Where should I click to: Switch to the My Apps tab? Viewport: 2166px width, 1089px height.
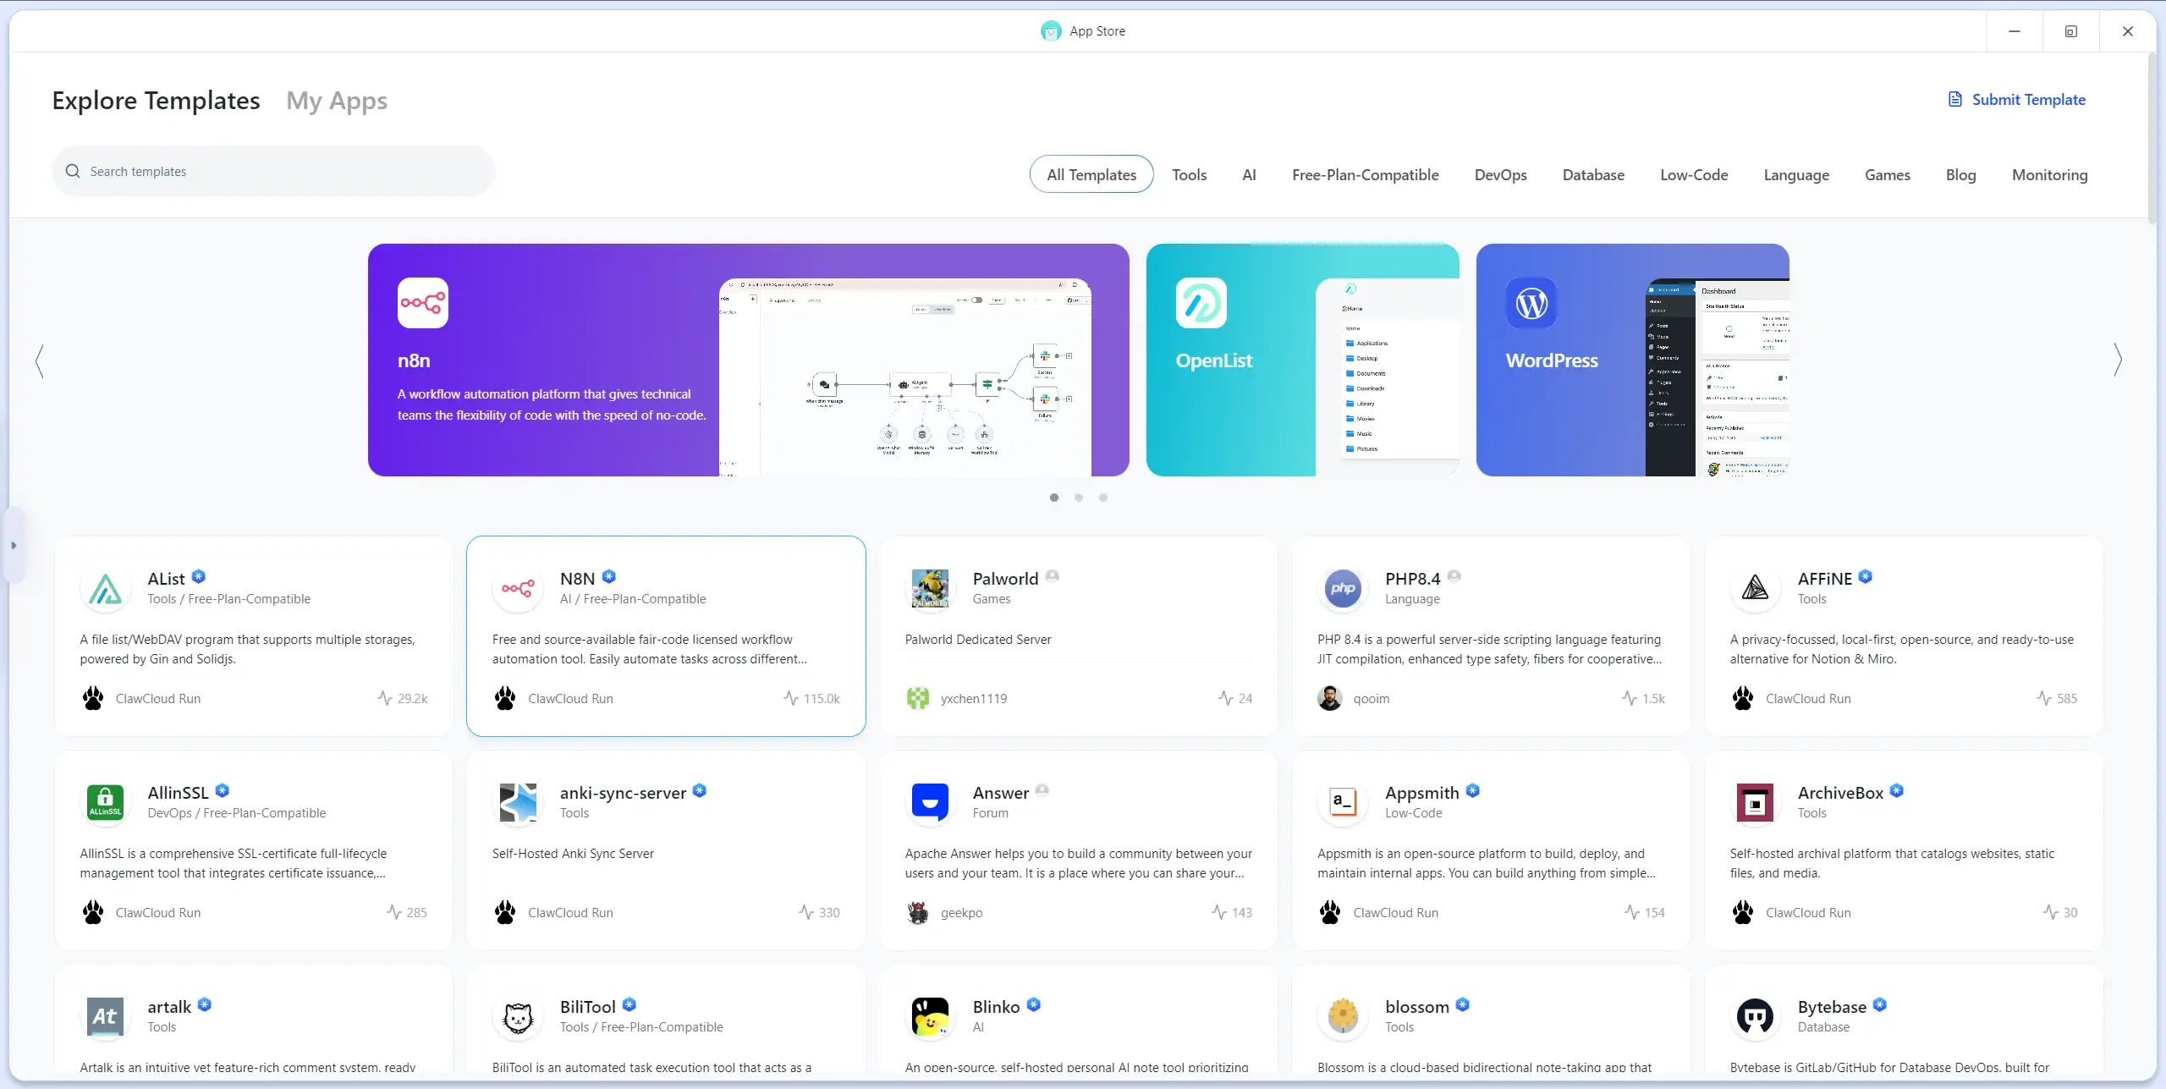337,100
